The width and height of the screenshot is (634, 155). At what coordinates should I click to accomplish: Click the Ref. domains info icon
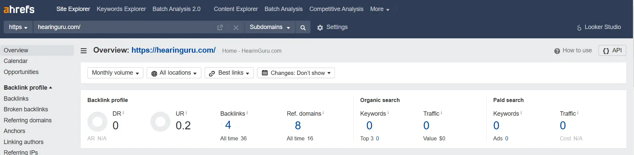323,113
